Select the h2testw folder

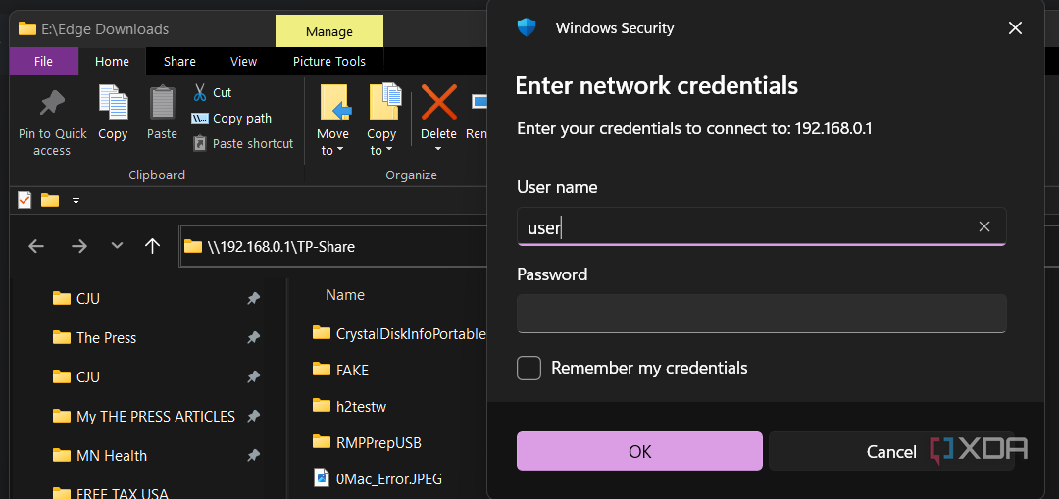pos(361,407)
